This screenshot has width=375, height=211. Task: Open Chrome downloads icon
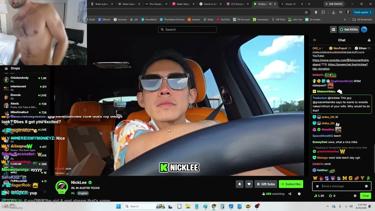point(333,12)
